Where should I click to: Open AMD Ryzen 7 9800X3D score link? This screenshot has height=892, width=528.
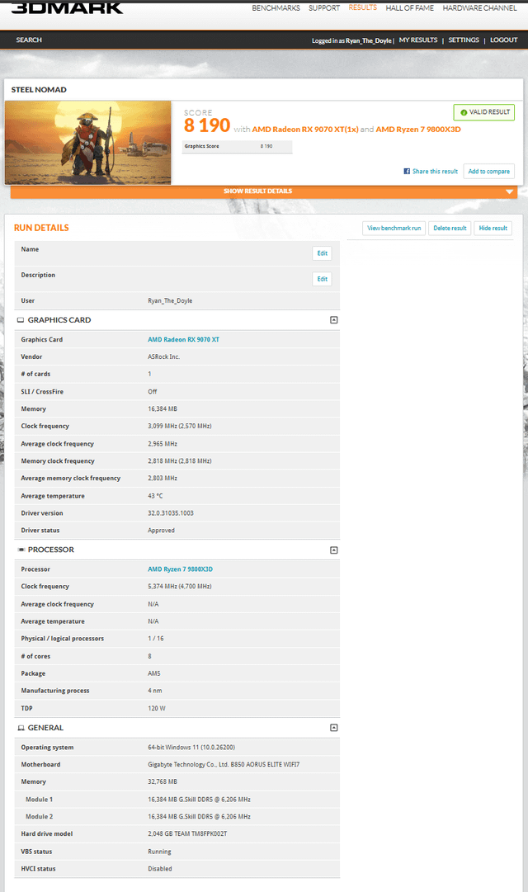[x=418, y=129]
